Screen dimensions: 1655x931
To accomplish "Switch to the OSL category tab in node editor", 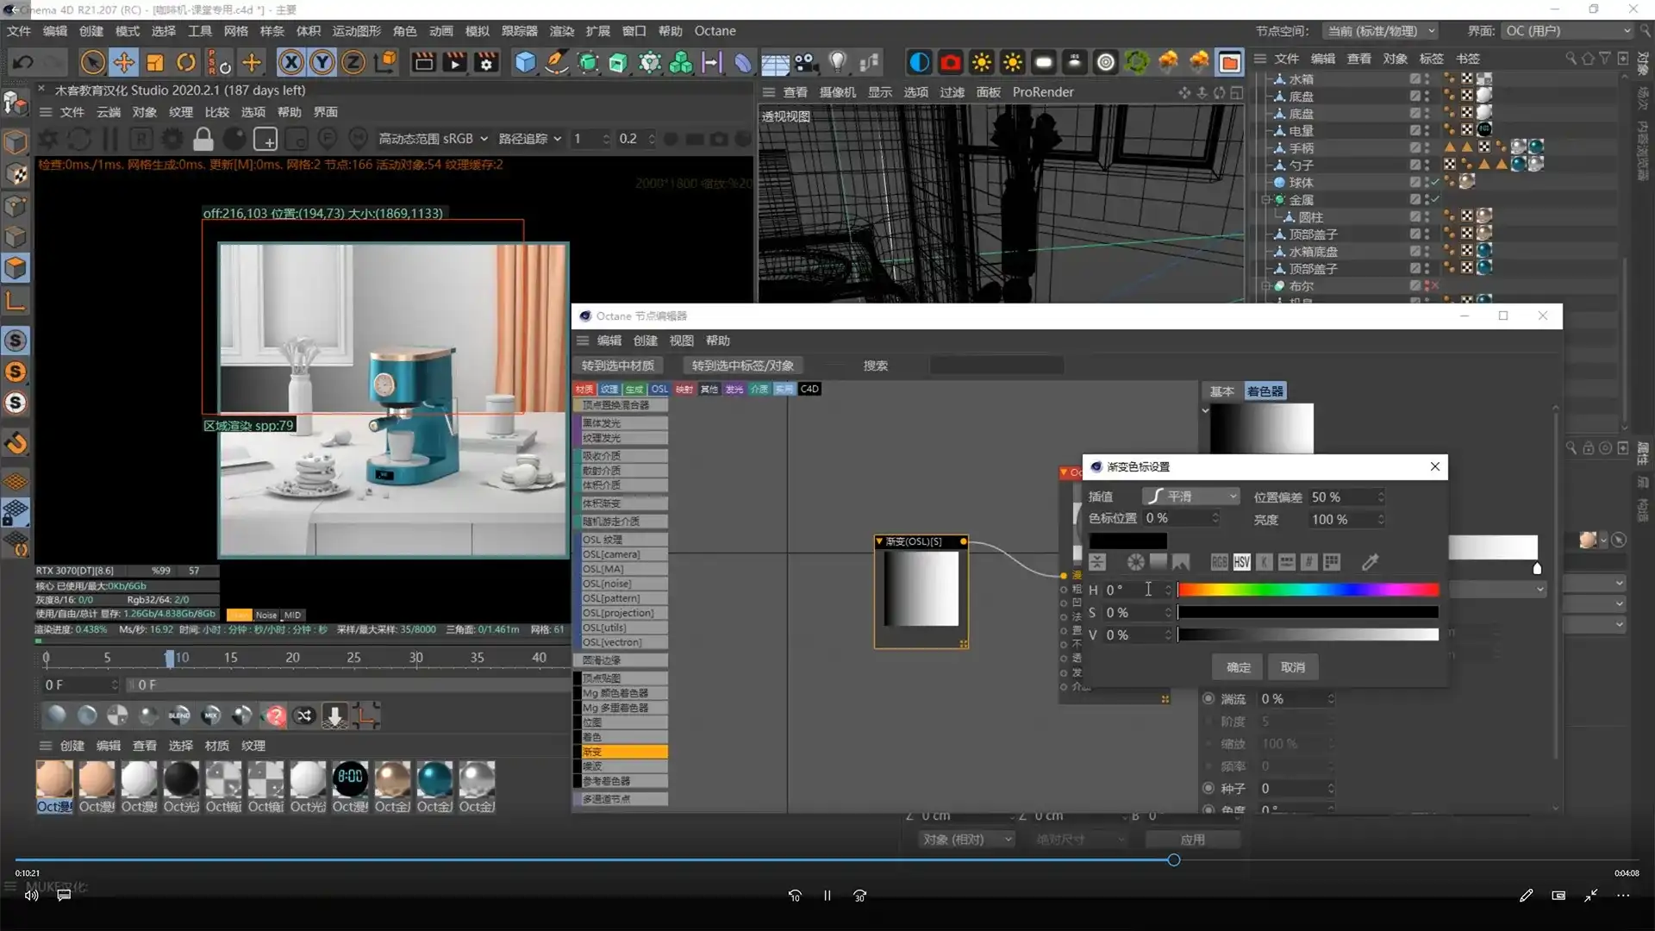I will pyautogui.click(x=659, y=389).
